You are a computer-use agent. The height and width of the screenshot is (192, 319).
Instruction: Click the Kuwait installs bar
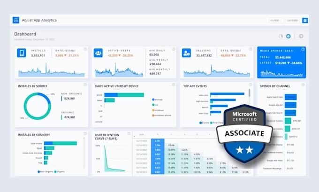click(x=46, y=158)
